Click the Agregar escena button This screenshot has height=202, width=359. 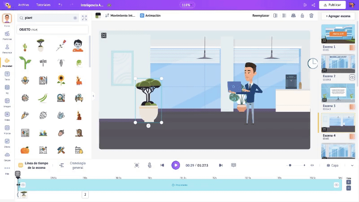tap(338, 16)
